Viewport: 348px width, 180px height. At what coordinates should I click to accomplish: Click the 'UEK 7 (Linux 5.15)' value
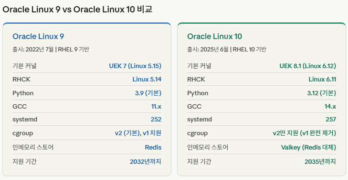coord(135,66)
